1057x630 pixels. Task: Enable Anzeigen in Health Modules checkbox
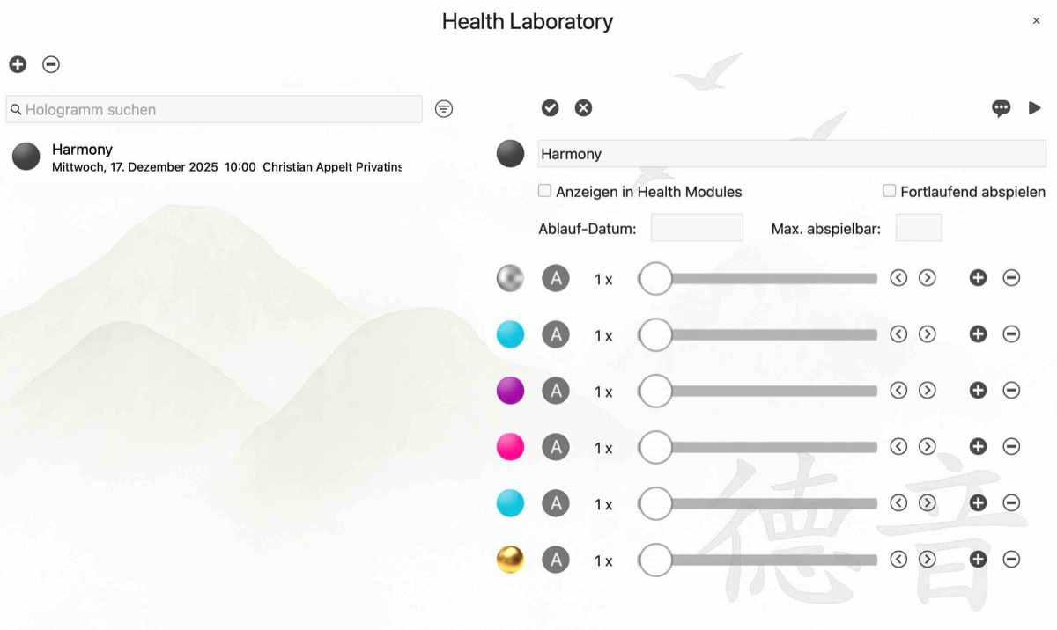(x=545, y=191)
